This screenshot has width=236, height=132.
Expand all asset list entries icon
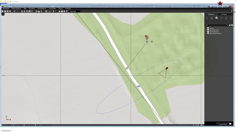232,25
